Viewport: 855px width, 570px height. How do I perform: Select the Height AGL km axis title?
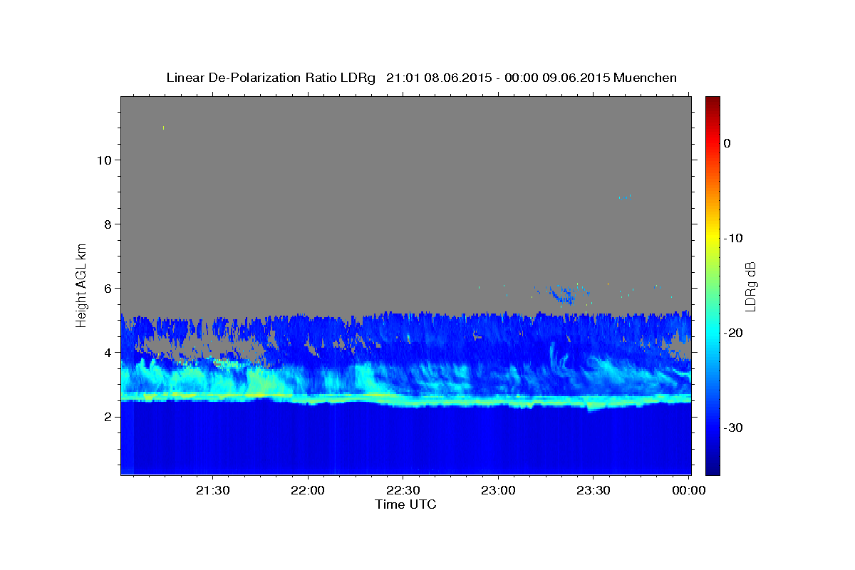click(x=82, y=284)
